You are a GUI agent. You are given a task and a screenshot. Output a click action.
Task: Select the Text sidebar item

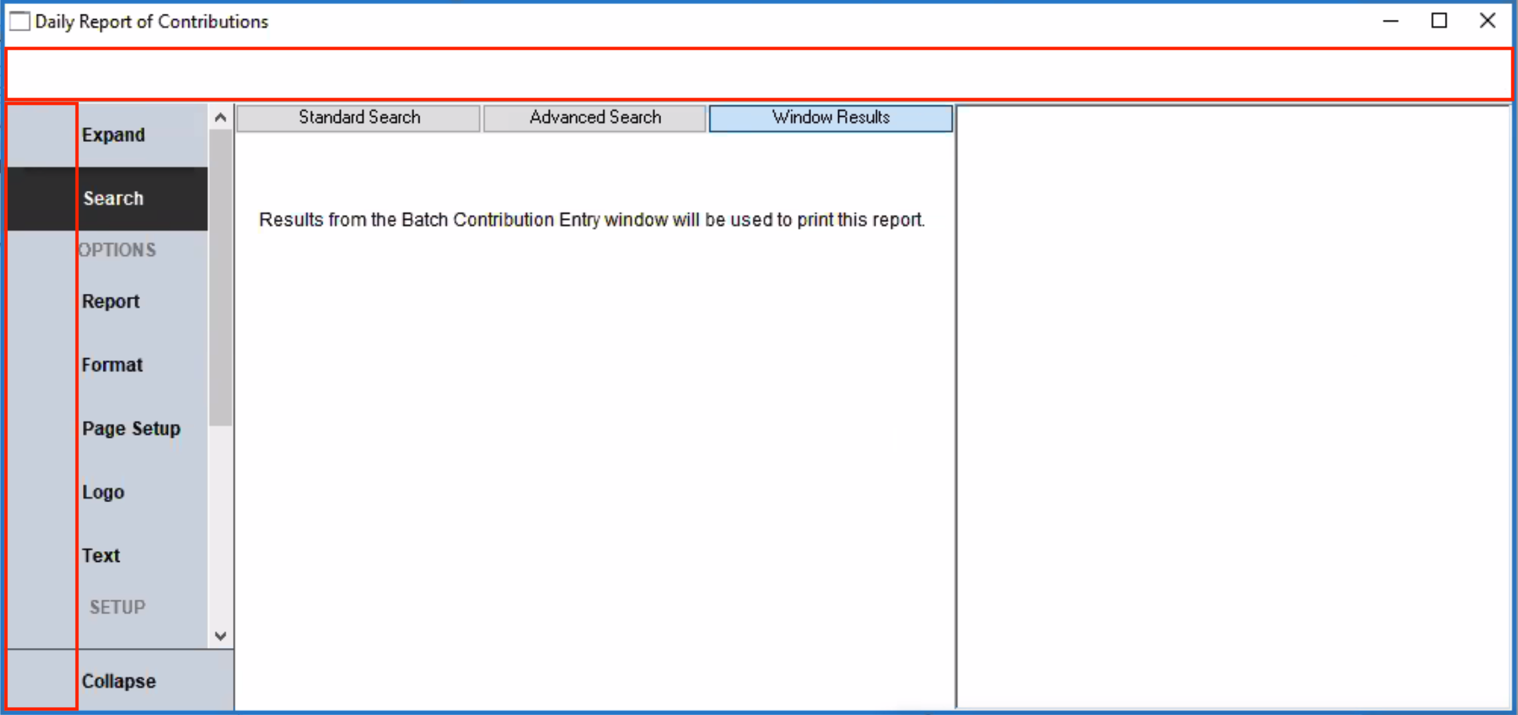coord(101,555)
